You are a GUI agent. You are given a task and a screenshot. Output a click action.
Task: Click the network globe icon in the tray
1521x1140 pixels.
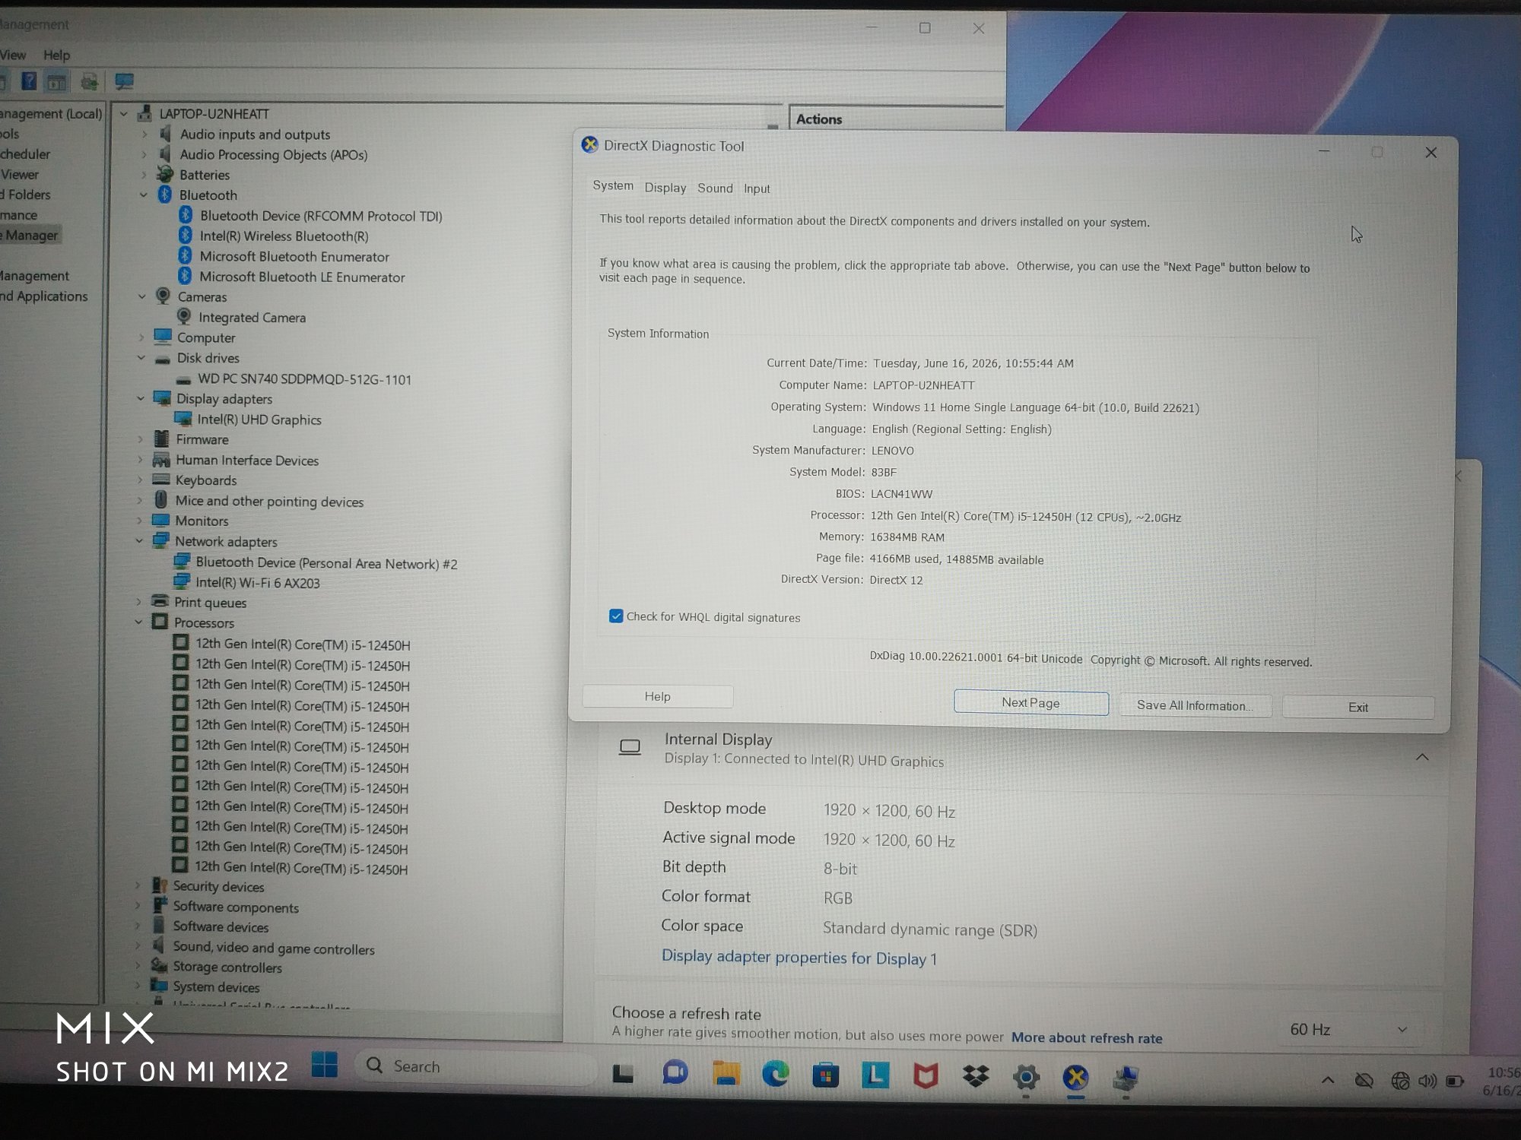coord(1400,1081)
